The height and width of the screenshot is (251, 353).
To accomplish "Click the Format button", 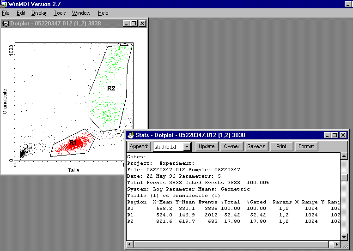I will click(306, 147).
